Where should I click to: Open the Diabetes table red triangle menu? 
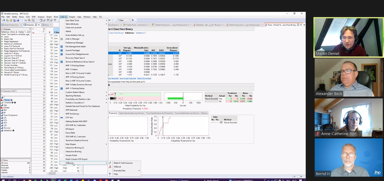2,29
